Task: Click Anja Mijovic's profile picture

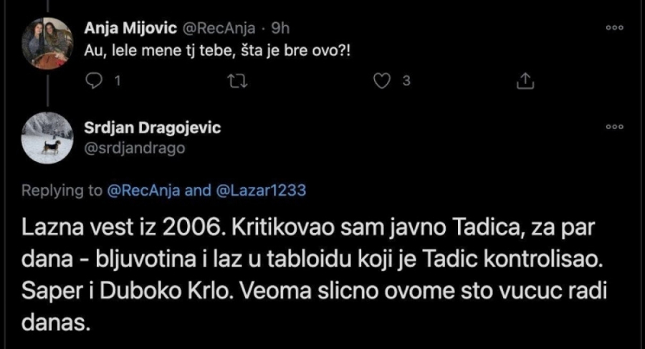Action: coord(49,42)
